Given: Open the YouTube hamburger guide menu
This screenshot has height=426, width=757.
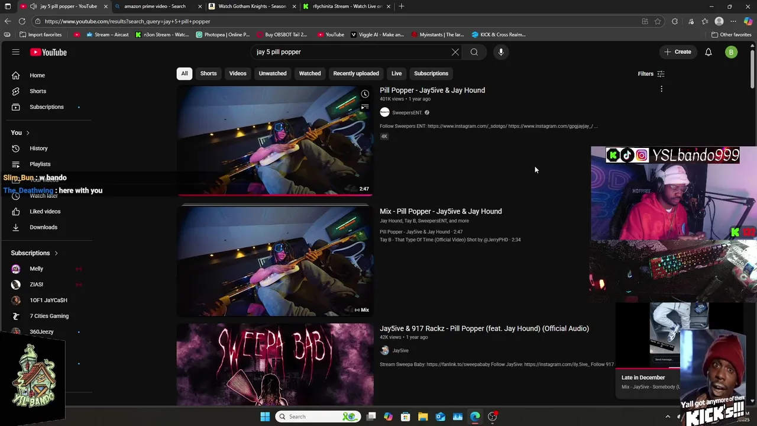Looking at the screenshot, I should [16, 52].
